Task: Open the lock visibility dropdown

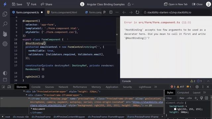Action: [x=131, y=4]
